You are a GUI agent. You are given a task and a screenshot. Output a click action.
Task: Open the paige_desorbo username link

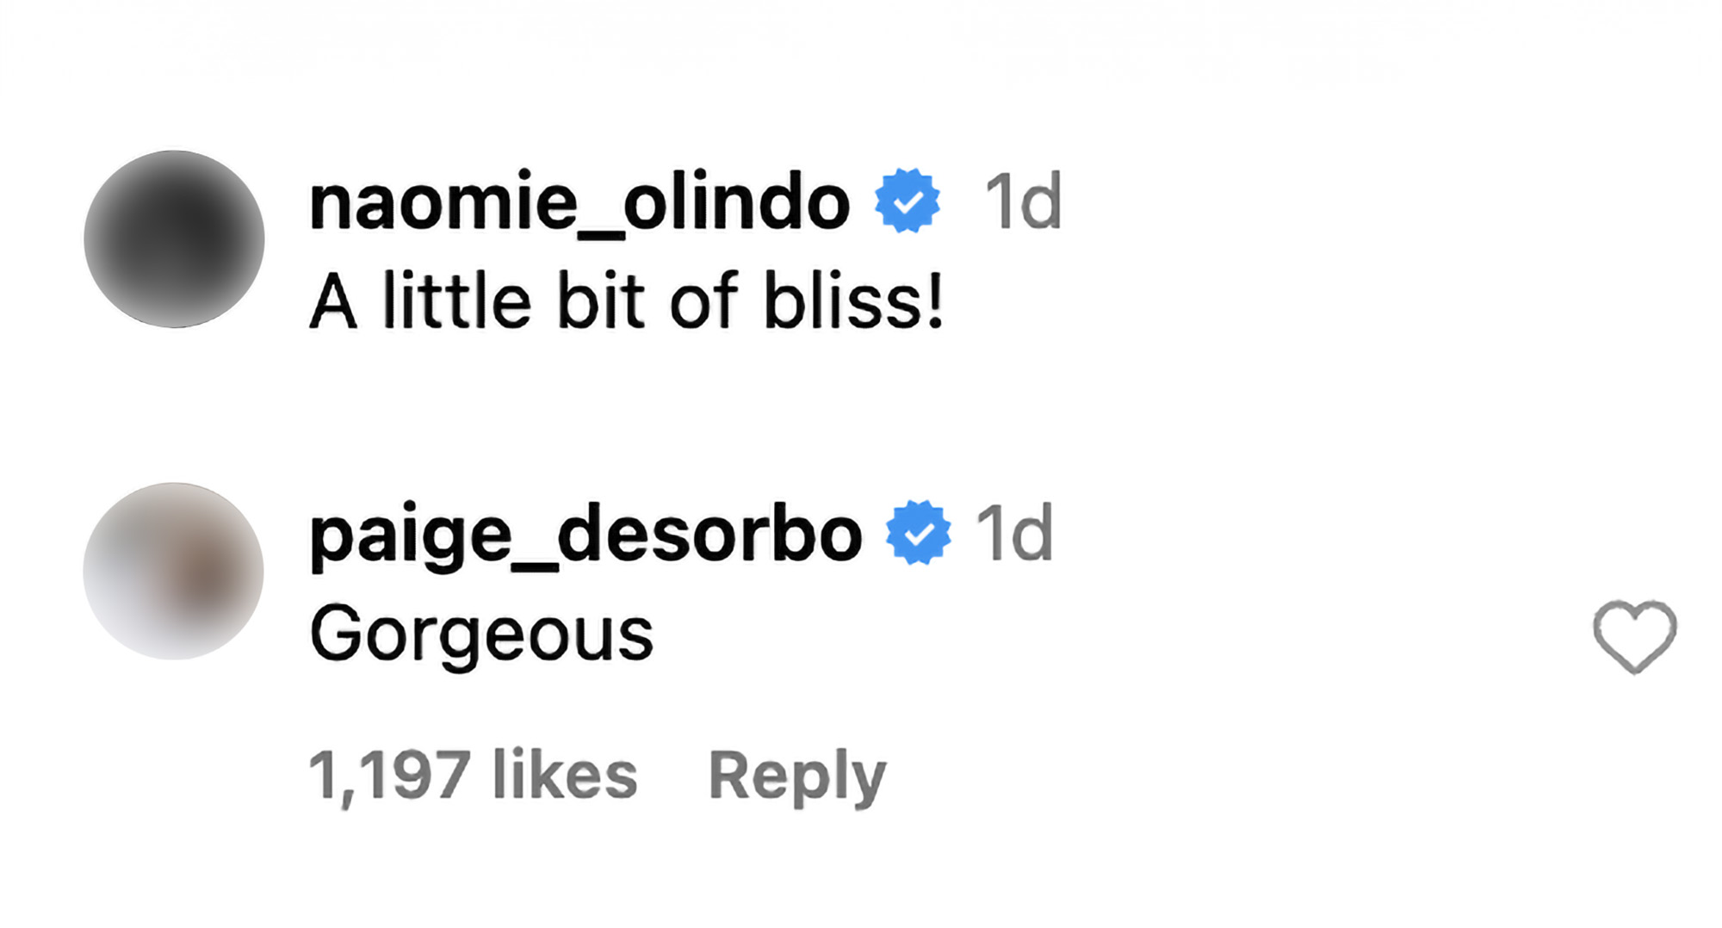585,535
